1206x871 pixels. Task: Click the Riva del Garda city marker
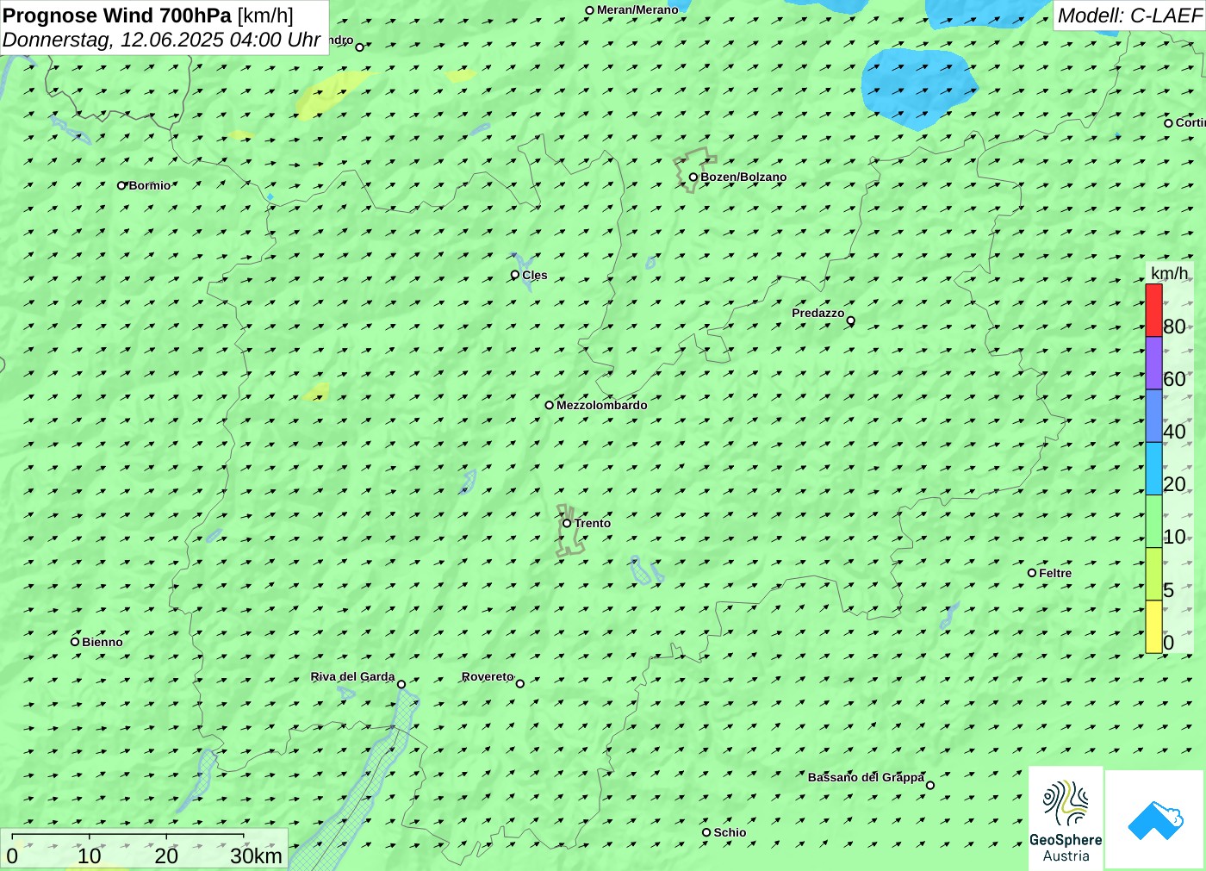coord(401,684)
